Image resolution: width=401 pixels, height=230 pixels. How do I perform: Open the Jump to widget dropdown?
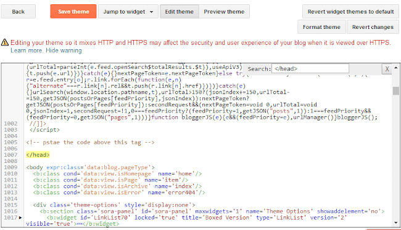point(128,12)
